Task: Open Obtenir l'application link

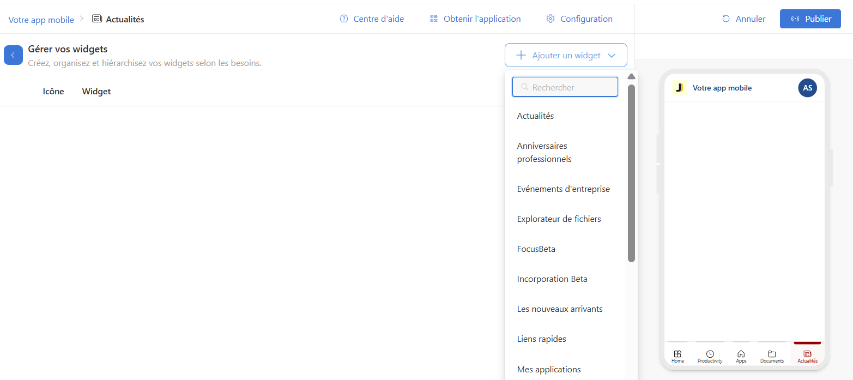Action: click(x=475, y=19)
